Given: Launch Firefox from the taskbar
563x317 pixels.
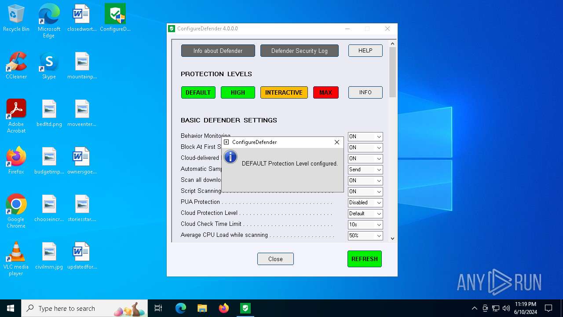Looking at the screenshot, I should click(223, 308).
